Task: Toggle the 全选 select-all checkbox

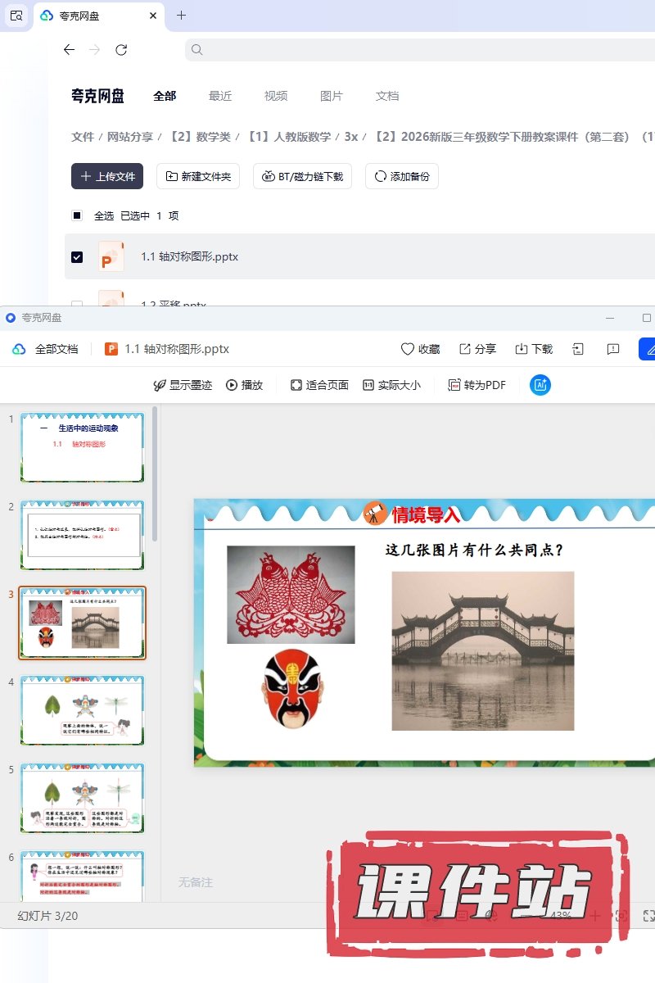Action: point(77,215)
